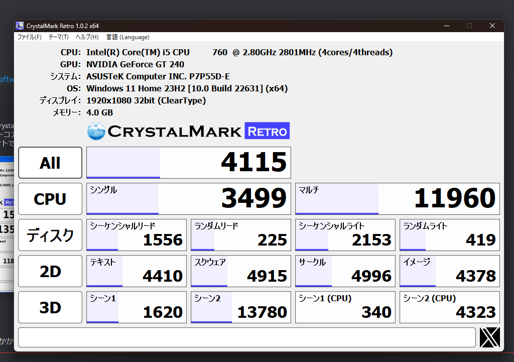This screenshot has width=514, height=362.
Task: Select the シーン2 (CPU) 4323 result
Action: coord(450,307)
